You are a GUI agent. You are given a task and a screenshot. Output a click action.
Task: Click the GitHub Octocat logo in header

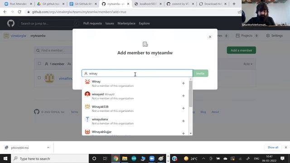point(11,24)
